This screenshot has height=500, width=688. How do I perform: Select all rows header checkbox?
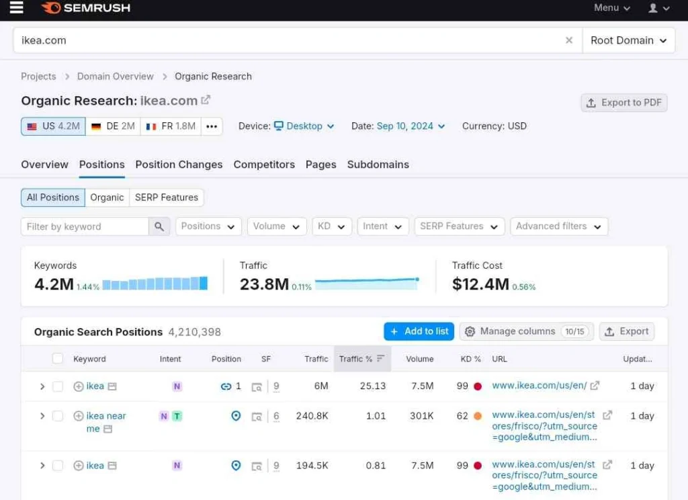coord(58,358)
